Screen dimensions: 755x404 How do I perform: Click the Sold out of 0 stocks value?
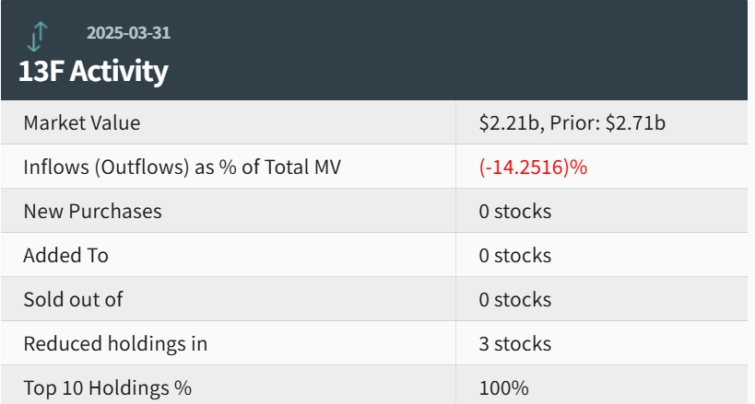coord(514,299)
